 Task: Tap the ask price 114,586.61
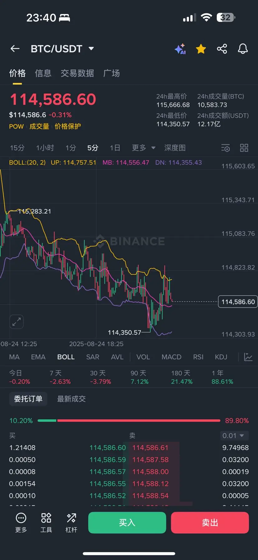pyautogui.click(x=150, y=448)
